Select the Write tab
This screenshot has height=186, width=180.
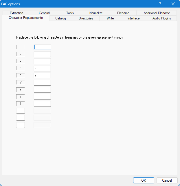(110, 18)
